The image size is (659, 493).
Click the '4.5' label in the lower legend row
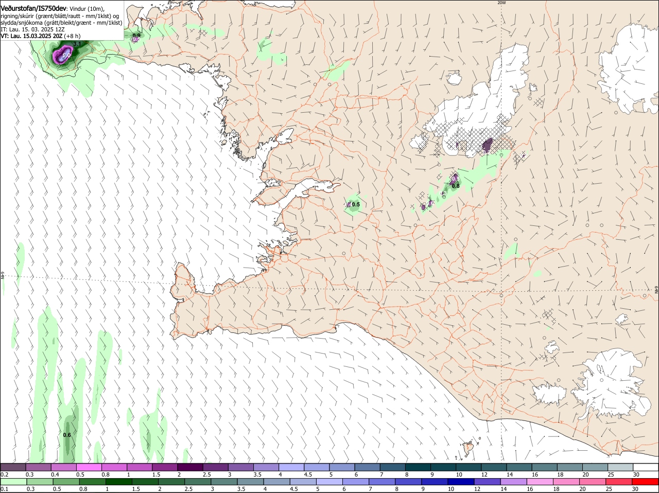coord(294,489)
